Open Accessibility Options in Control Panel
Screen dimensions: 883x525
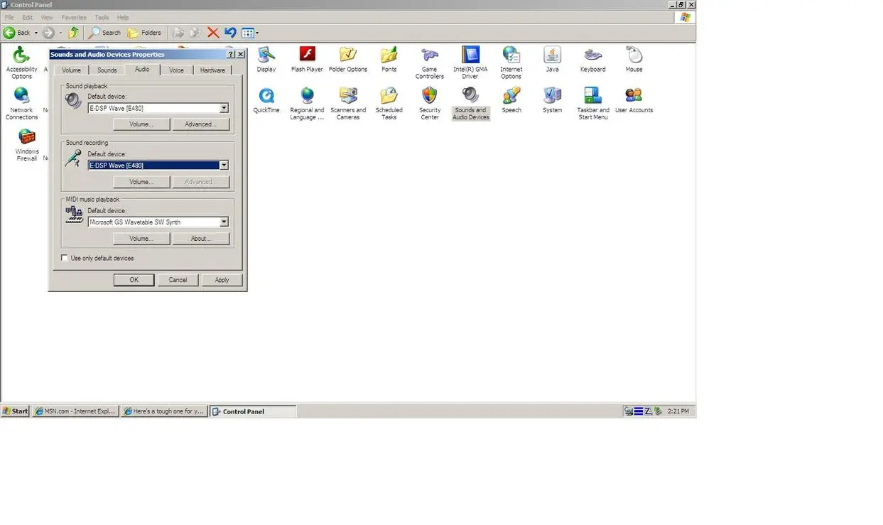click(21, 63)
